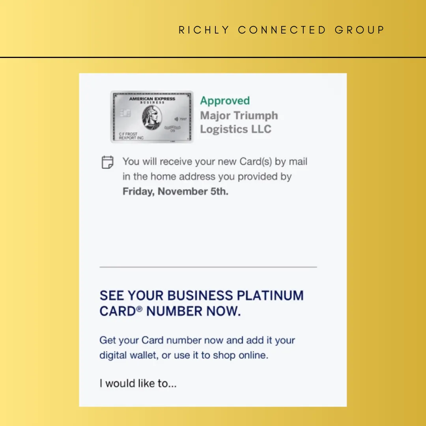Select the green Approved status label
This screenshot has height=426, width=426.
[x=225, y=101]
